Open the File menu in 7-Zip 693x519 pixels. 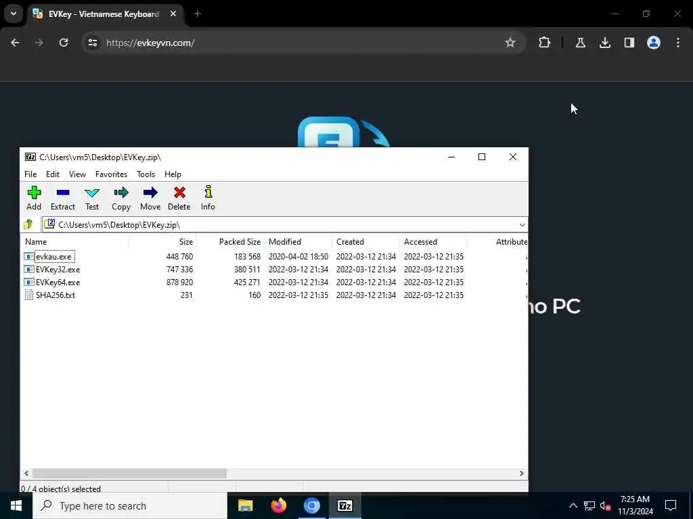pos(30,174)
